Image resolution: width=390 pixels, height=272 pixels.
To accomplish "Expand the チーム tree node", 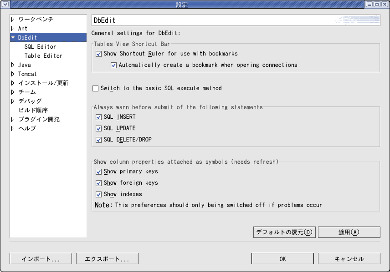I will click(x=13, y=92).
